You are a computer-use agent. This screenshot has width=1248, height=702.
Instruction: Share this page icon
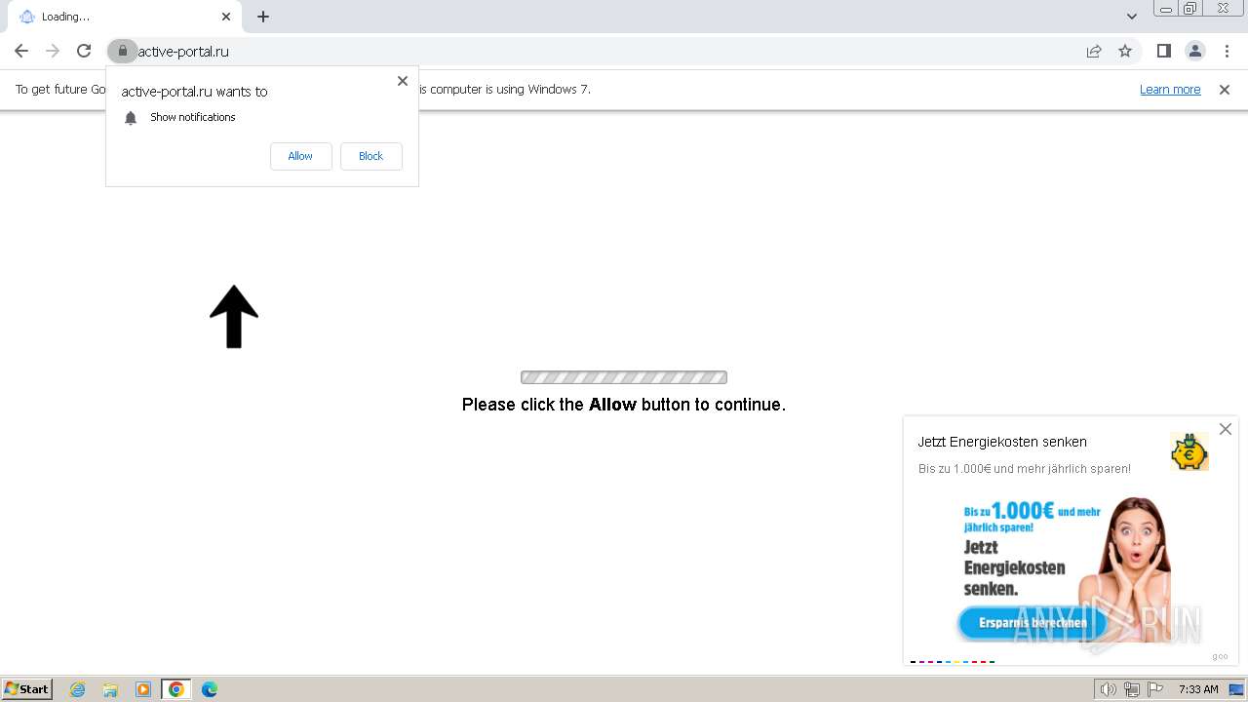click(1094, 51)
